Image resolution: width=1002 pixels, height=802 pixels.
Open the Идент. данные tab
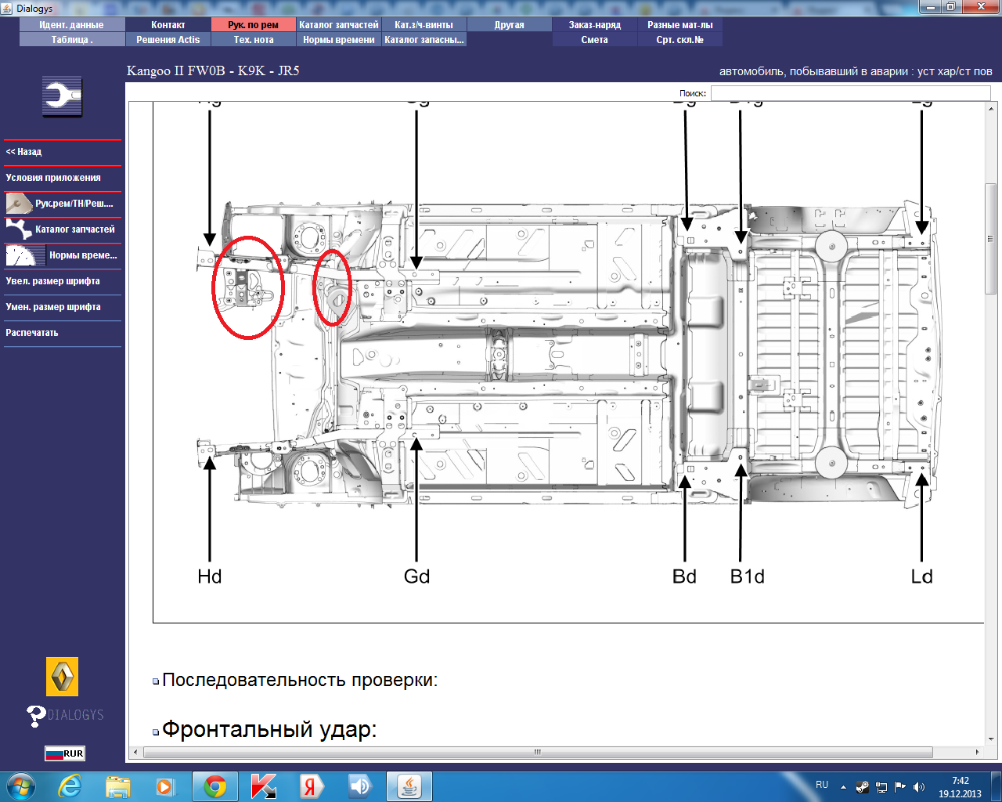[x=72, y=25]
